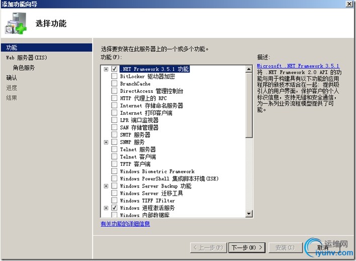Check Windows 内部数据库 checkbox

114,215
